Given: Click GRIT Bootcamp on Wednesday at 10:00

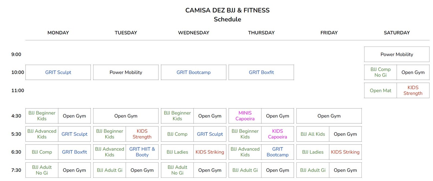Looking at the screenshot, I should pyautogui.click(x=193, y=72).
